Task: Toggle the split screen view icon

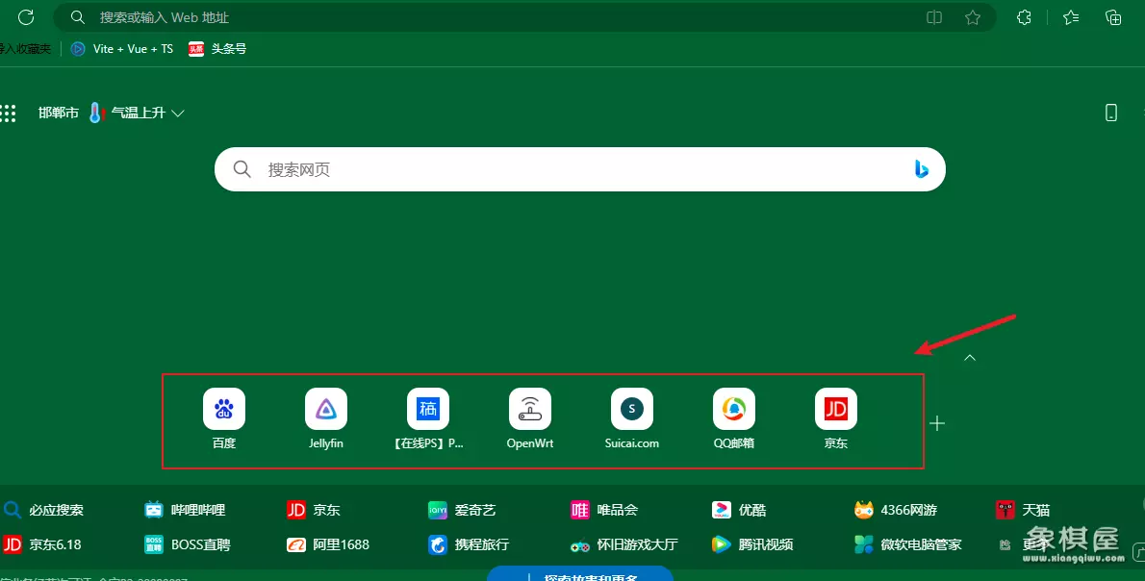Action: 933,17
